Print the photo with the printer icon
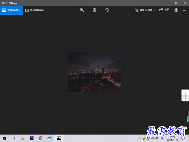The width and height of the screenshot is (189, 142). (176, 10)
